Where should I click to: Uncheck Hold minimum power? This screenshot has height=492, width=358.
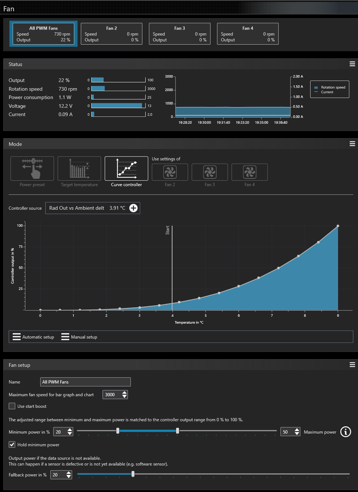(x=12, y=444)
